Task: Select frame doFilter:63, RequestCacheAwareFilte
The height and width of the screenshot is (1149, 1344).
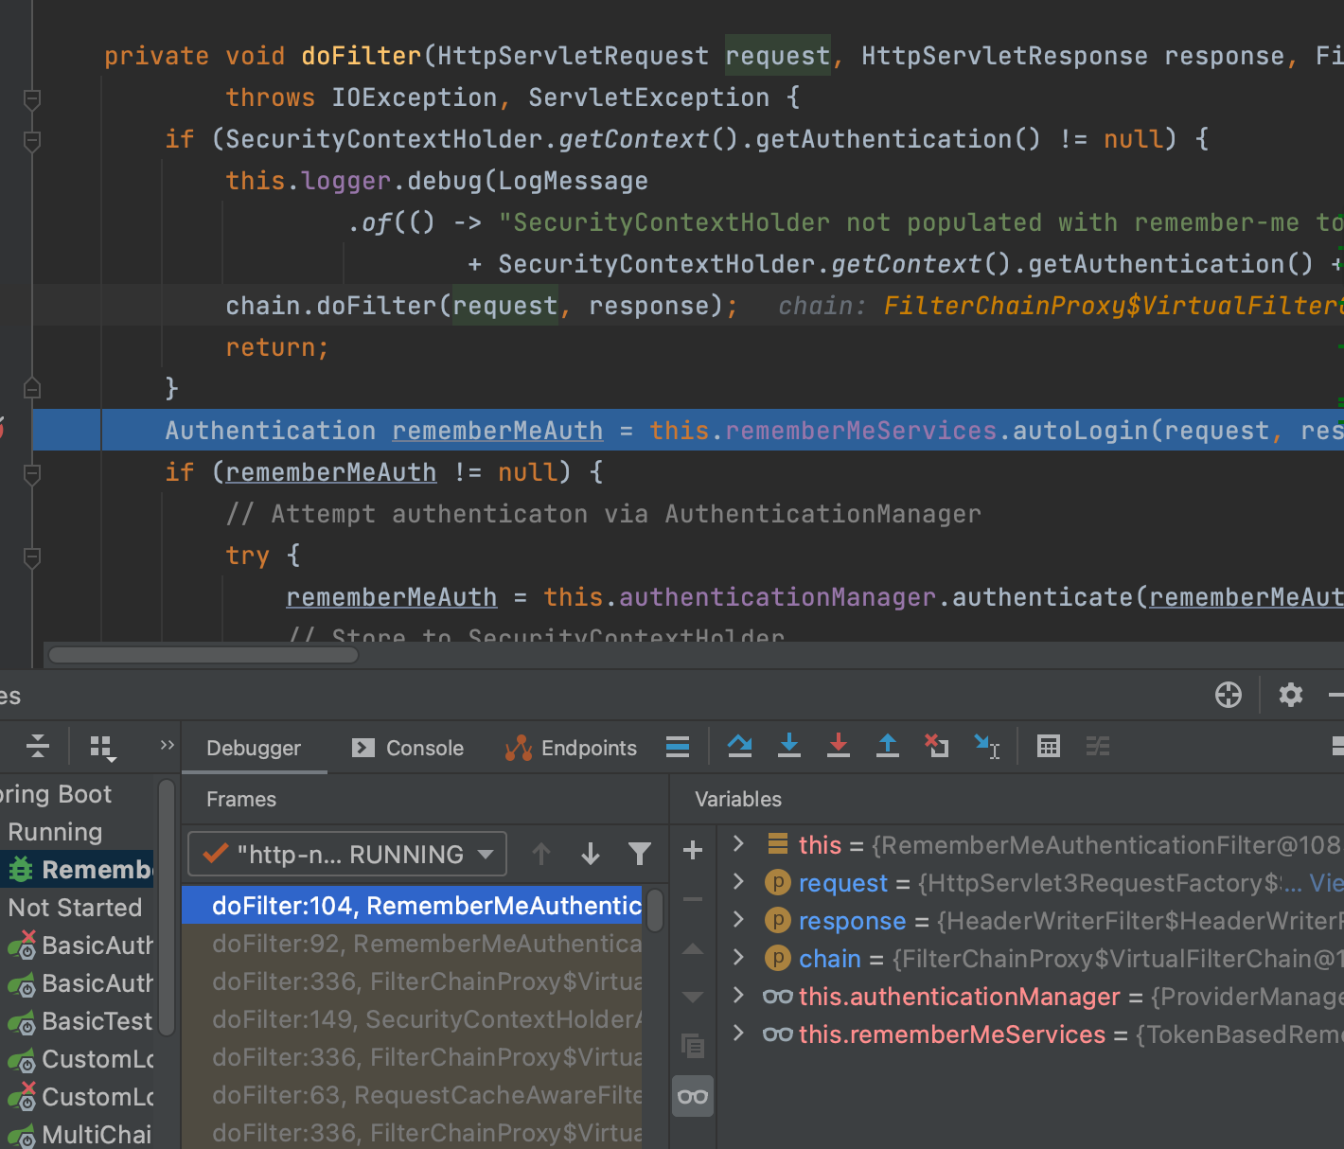Action: click(x=412, y=1095)
